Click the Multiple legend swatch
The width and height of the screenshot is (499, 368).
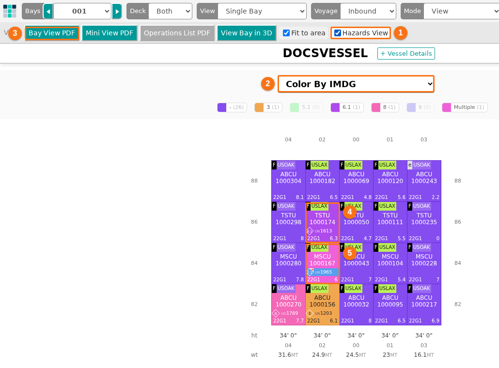click(x=447, y=107)
